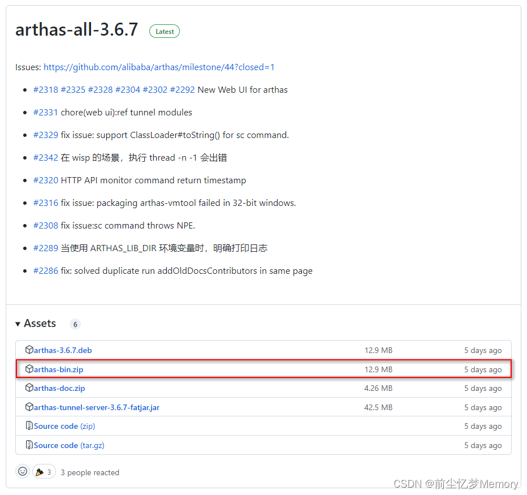The image size is (527, 495).
Task: Open issue #2308 about sc command NPE
Action: click(46, 225)
